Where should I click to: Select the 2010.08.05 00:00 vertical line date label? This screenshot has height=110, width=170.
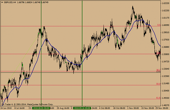point(41,108)
